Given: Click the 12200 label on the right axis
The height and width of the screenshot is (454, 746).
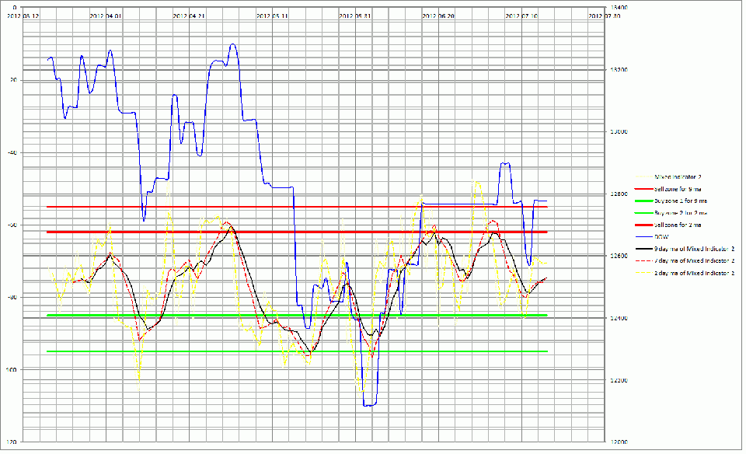Looking at the screenshot, I should point(619,380).
